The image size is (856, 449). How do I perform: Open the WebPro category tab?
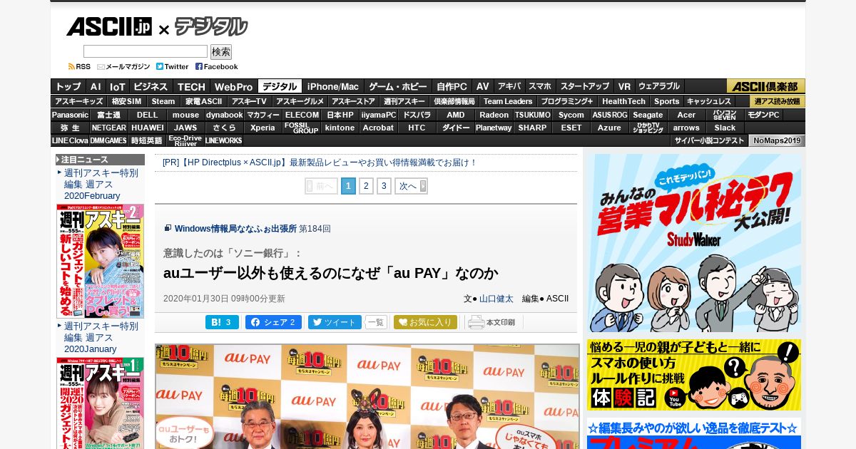(x=234, y=86)
